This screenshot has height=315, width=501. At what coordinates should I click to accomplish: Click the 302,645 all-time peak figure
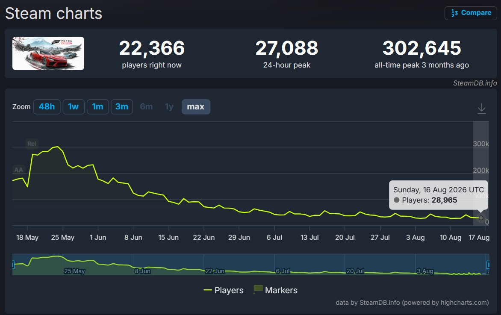click(x=422, y=48)
